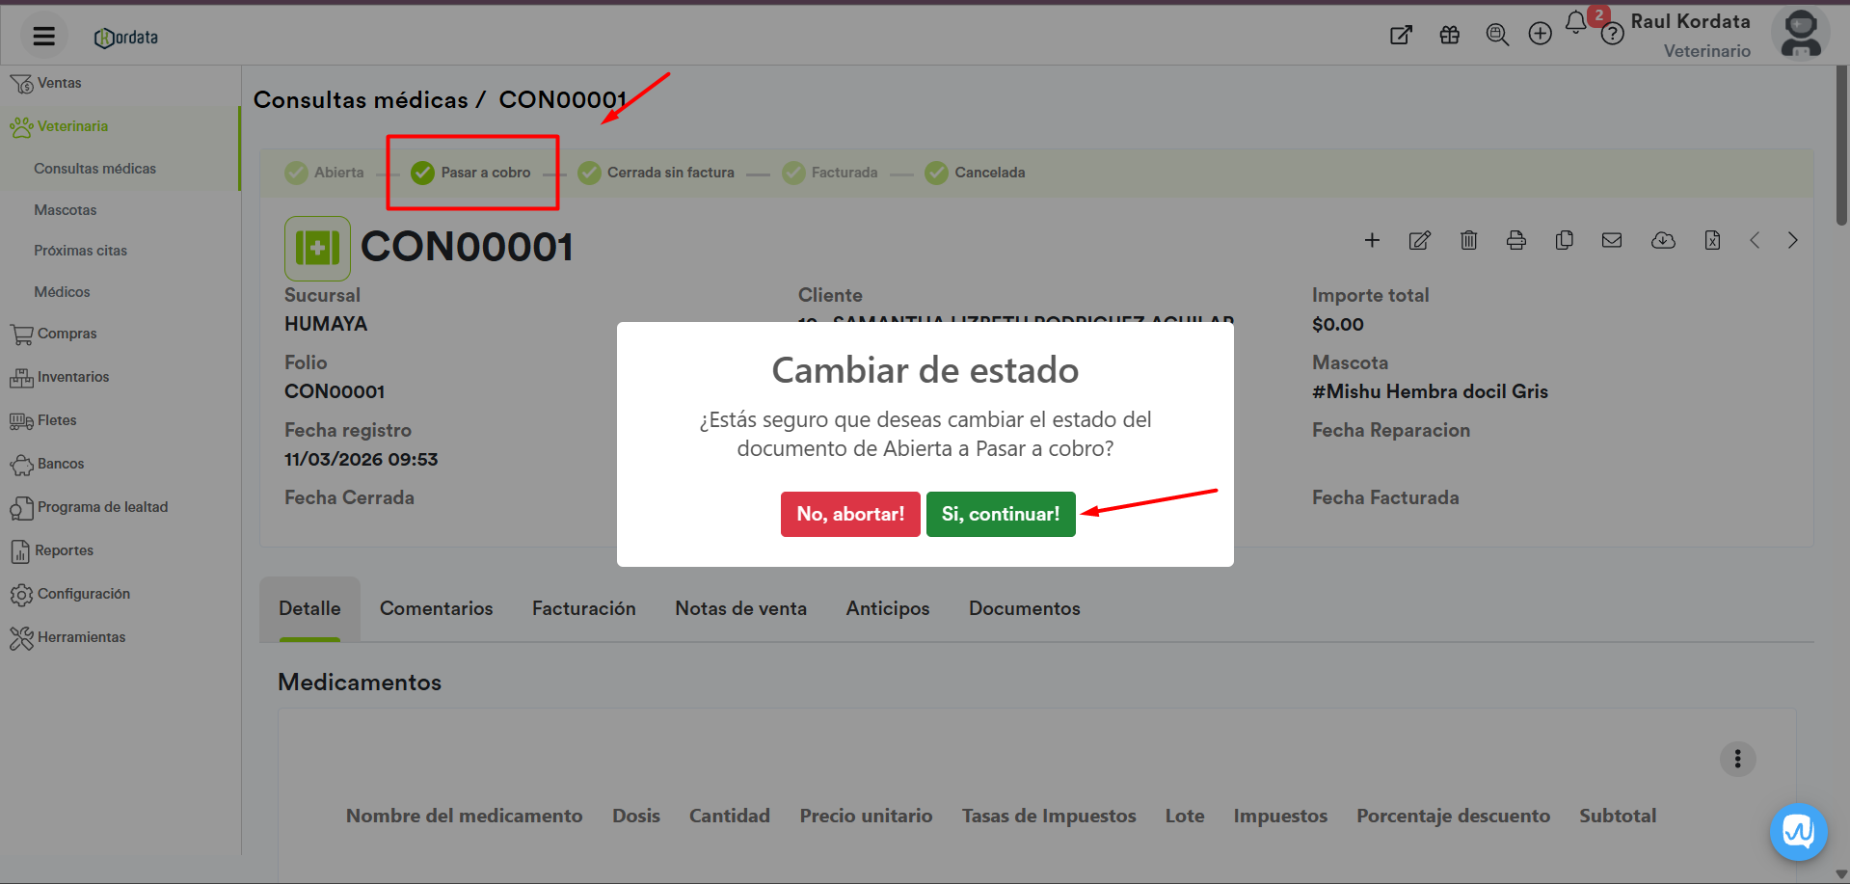Click the email envelope icon
This screenshot has width=1850, height=884.
[1612, 240]
